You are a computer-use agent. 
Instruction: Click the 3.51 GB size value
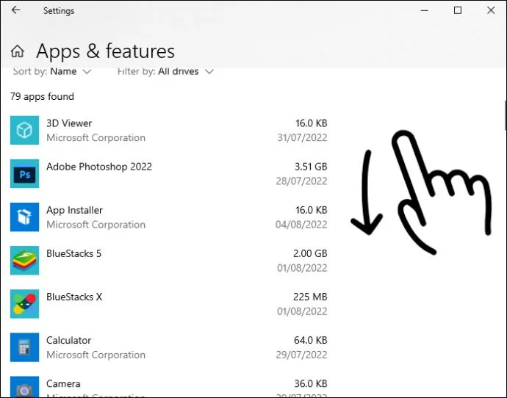311,167
